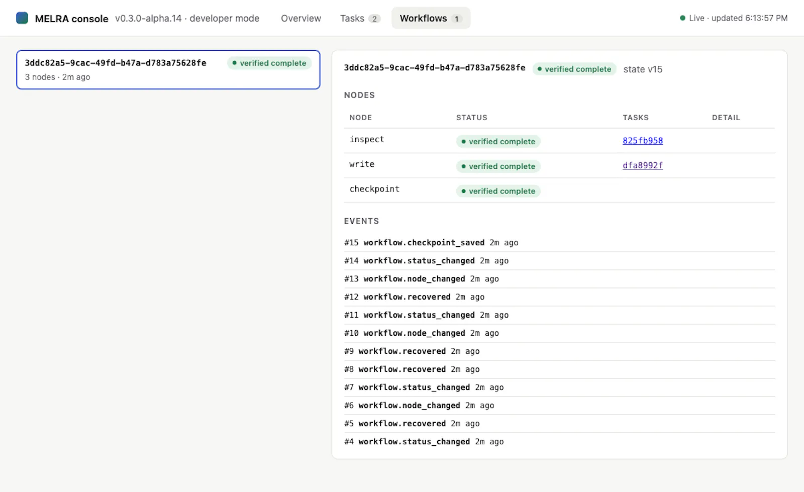
Task: Click the v0.3.0-alpha.14 developer mode label
Action: [187, 18]
